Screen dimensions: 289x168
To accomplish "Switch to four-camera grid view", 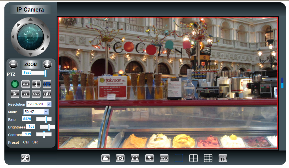I will point(194,158).
